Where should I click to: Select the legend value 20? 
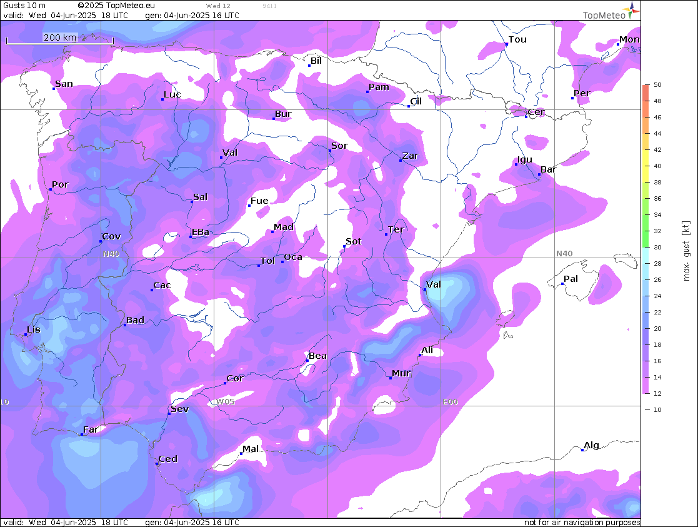657,328
